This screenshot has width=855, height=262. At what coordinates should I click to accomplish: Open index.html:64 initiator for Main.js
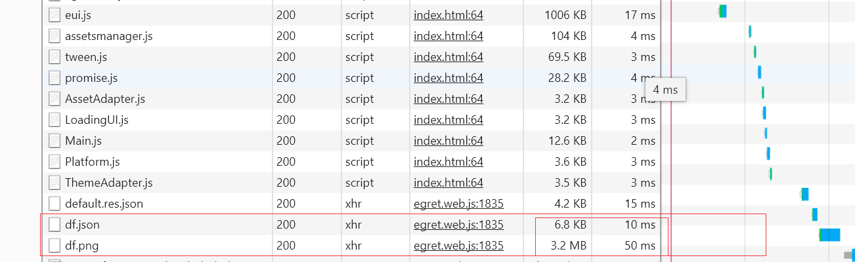click(x=448, y=141)
